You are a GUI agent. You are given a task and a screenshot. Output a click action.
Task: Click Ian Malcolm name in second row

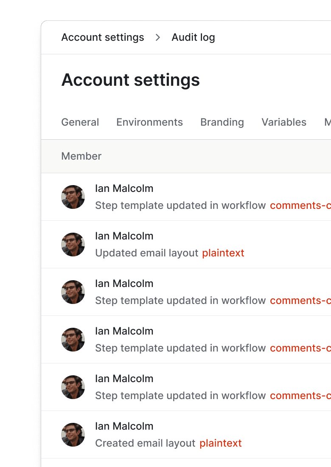[124, 236]
